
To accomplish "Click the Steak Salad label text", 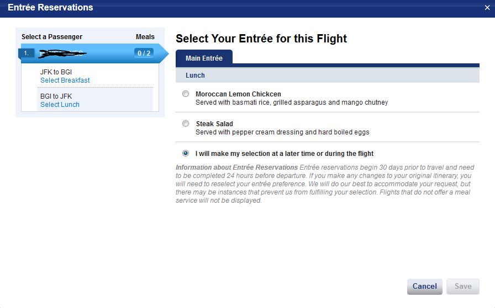I will point(214,124).
